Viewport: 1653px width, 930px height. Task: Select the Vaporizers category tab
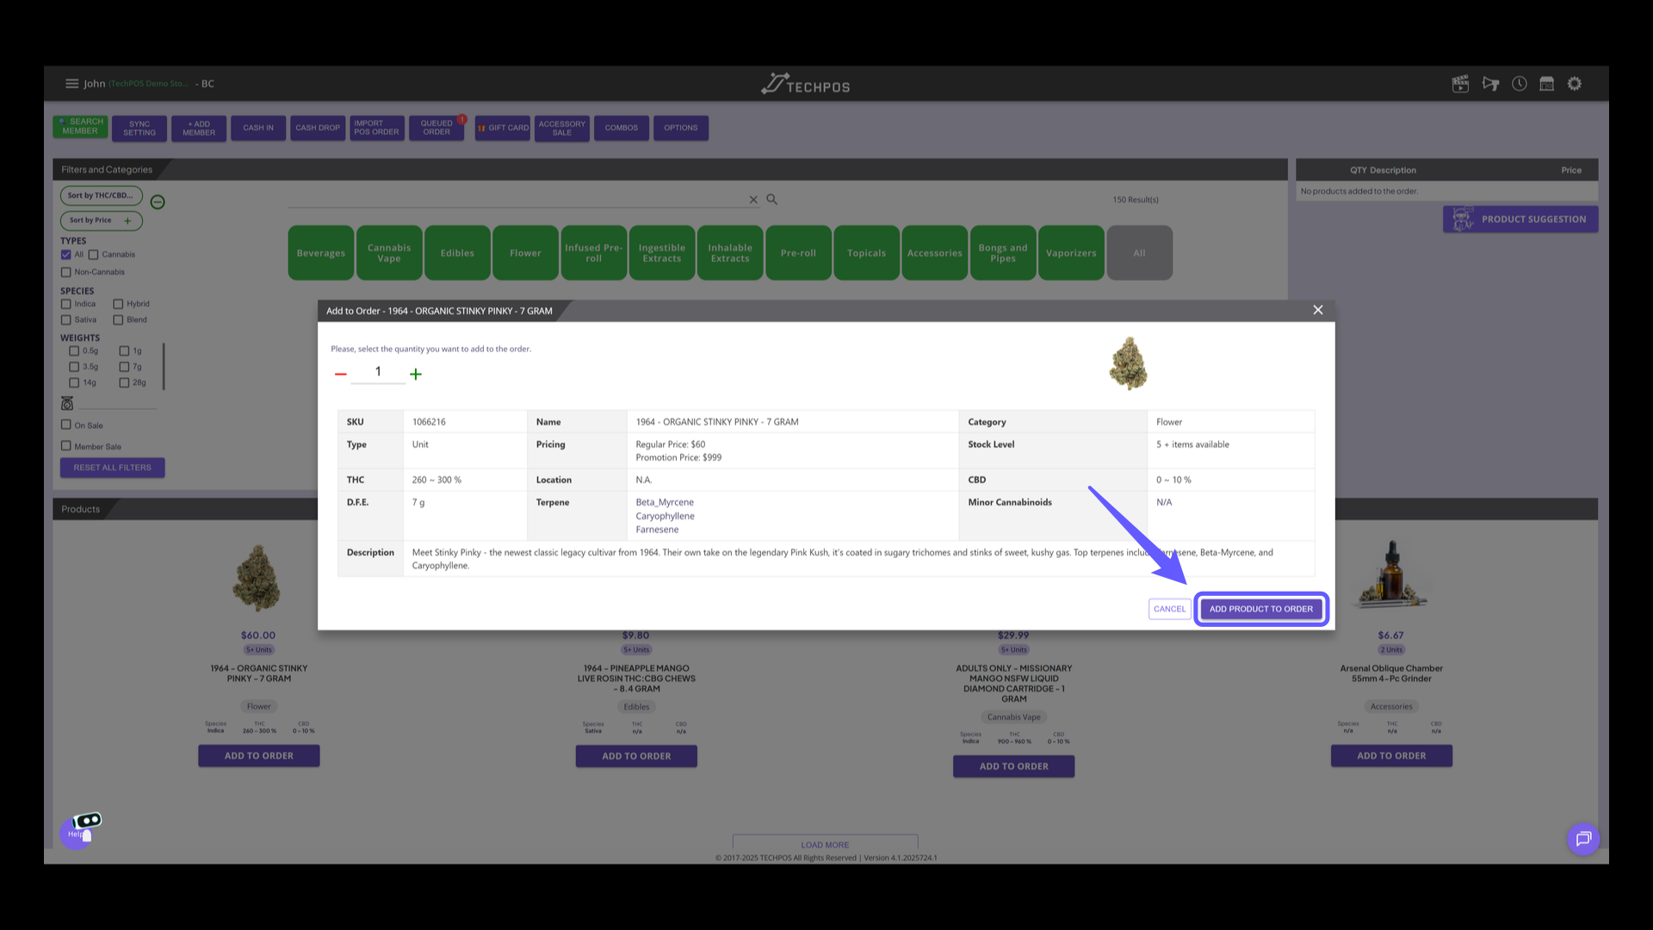pyautogui.click(x=1071, y=253)
